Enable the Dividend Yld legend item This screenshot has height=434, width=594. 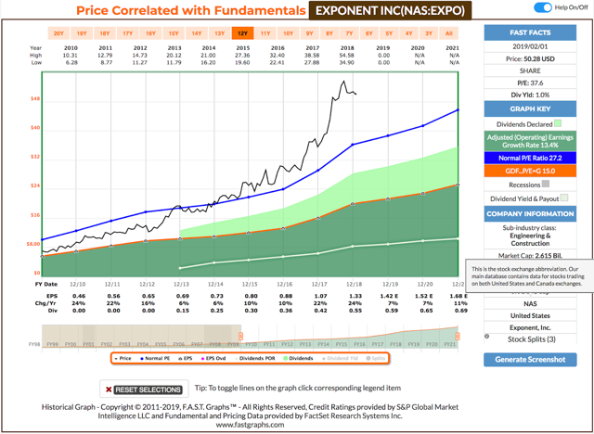click(340, 358)
